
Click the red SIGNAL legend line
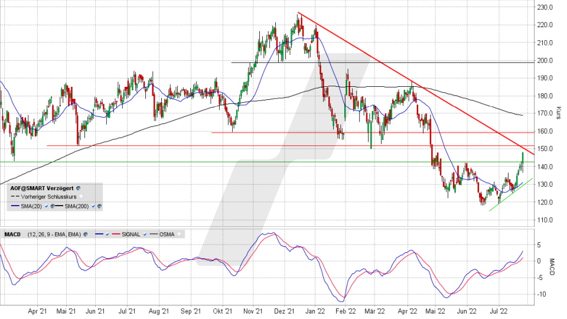(116, 234)
